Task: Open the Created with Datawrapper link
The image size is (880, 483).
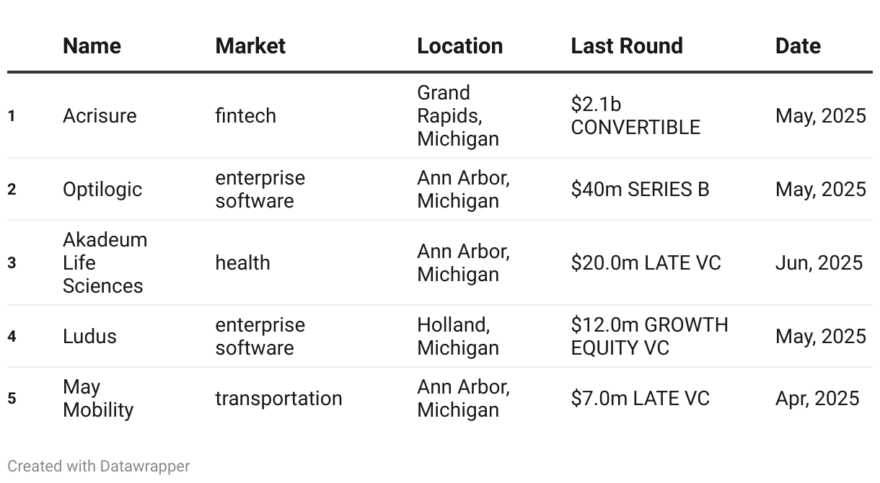Action: tap(99, 466)
